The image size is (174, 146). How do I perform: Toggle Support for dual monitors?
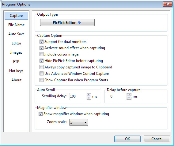(41, 42)
